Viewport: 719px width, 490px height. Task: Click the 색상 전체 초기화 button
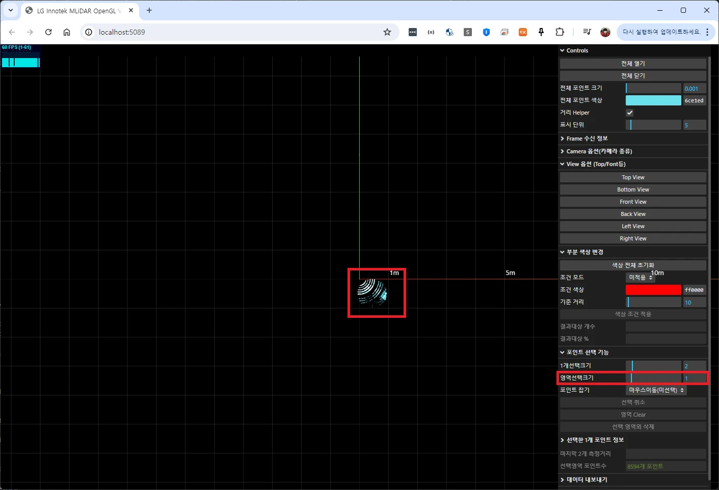pyautogui.click(x=633, y=265)
